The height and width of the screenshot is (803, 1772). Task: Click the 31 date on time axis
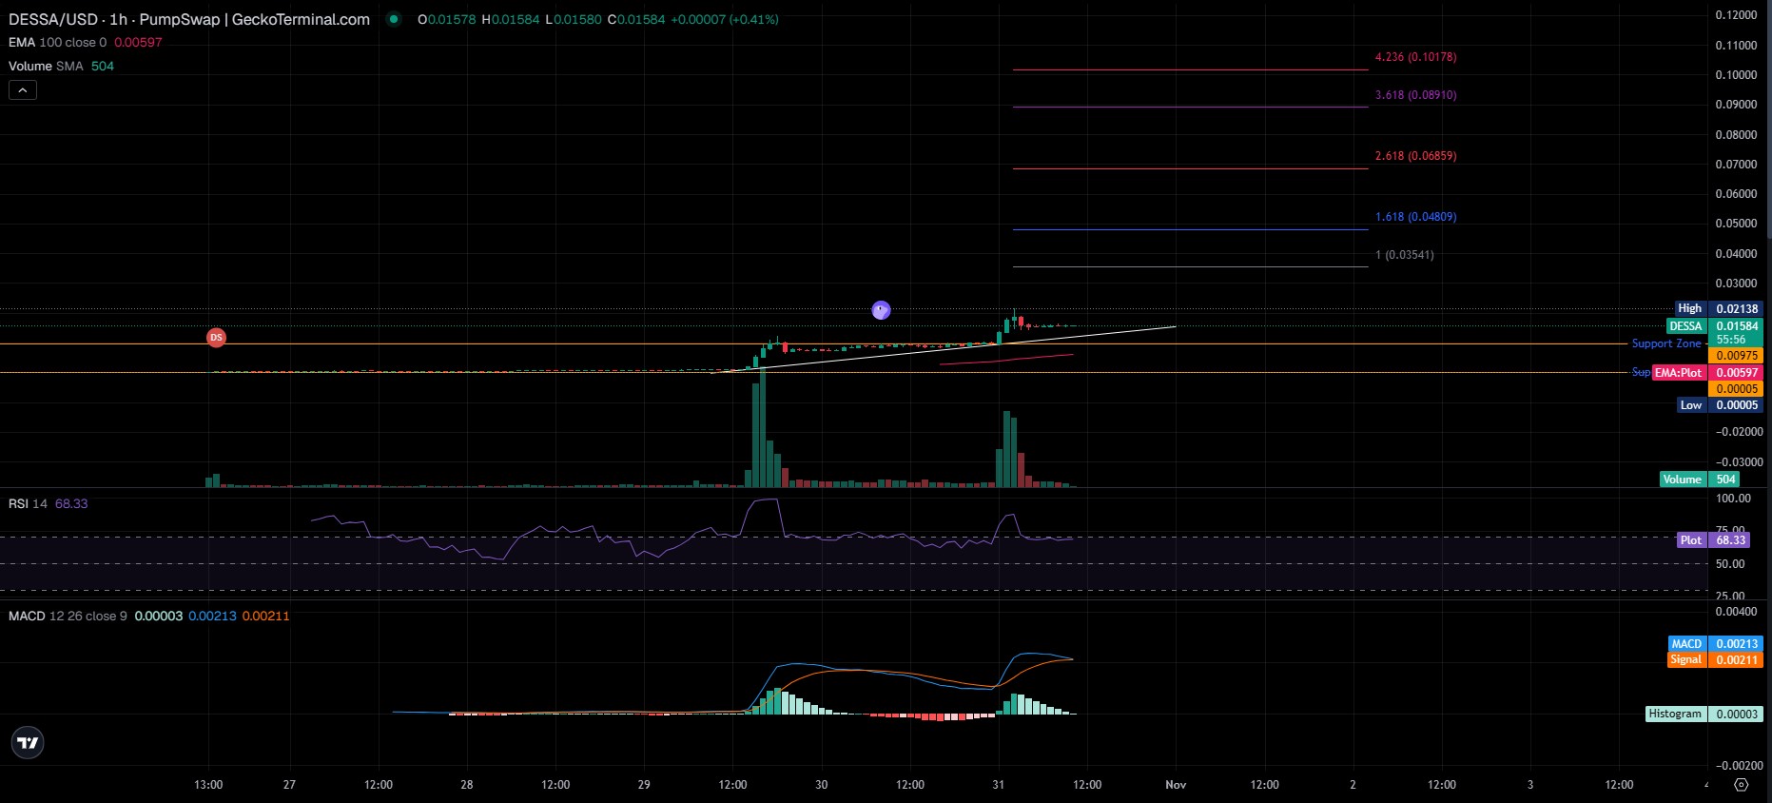click(x=998, y=785)
